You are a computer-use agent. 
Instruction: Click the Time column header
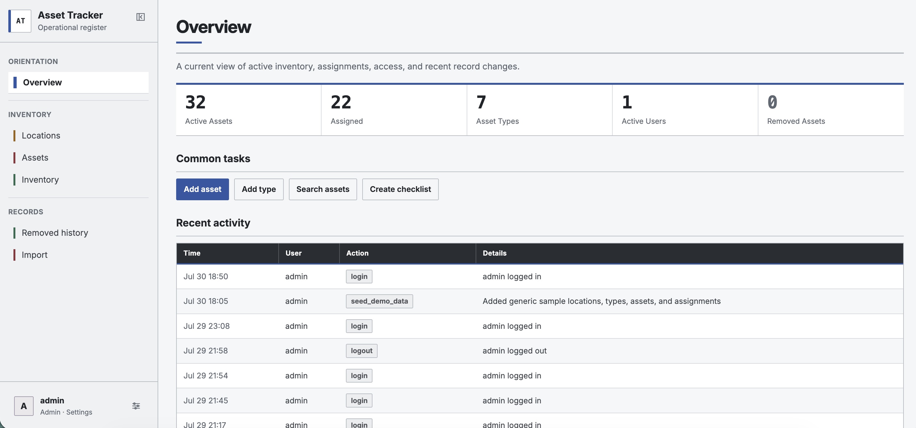click(x=228, y=253)
